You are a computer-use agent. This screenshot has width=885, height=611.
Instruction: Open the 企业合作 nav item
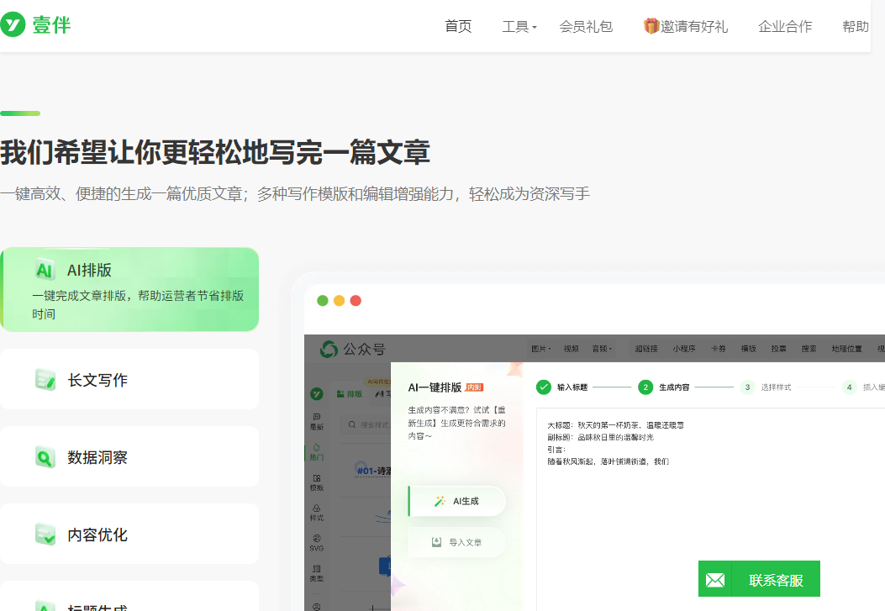click(785, 27)
